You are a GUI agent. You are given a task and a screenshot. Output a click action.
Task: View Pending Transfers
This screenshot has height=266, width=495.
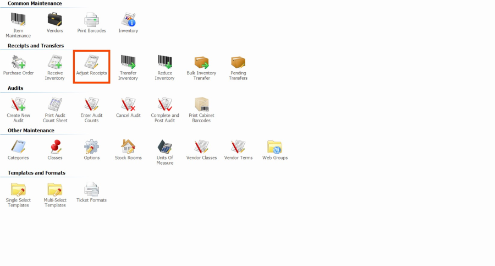tap(238, 62)
